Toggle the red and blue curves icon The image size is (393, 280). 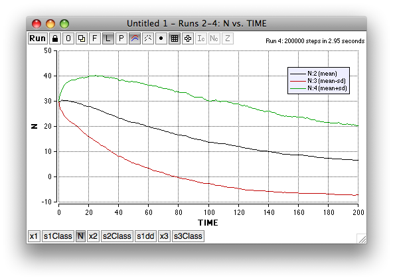[x=135, y=38]
